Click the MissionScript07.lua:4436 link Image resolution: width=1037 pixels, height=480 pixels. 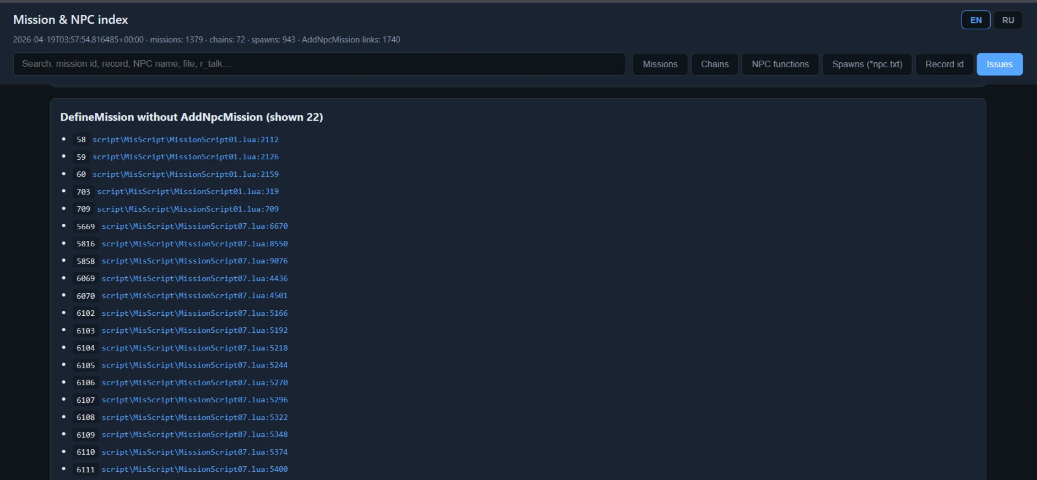(194, 279)
